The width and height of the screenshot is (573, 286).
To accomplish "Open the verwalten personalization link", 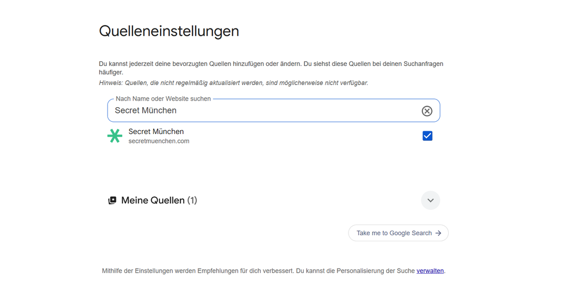I will click(430, 271).
